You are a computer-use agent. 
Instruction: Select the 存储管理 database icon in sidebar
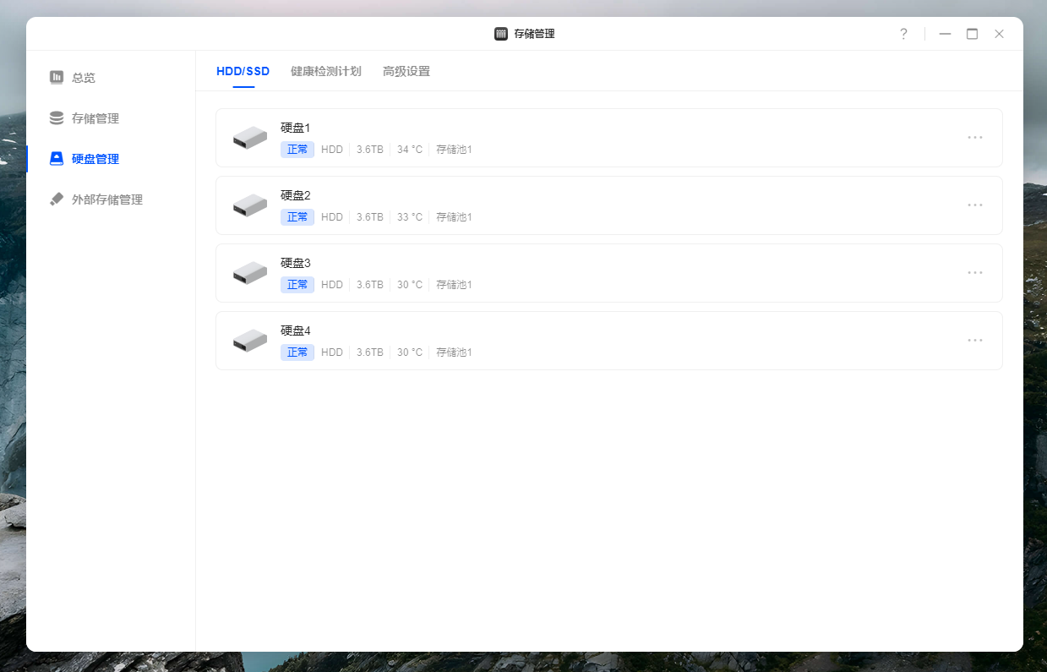coord(57,118)
